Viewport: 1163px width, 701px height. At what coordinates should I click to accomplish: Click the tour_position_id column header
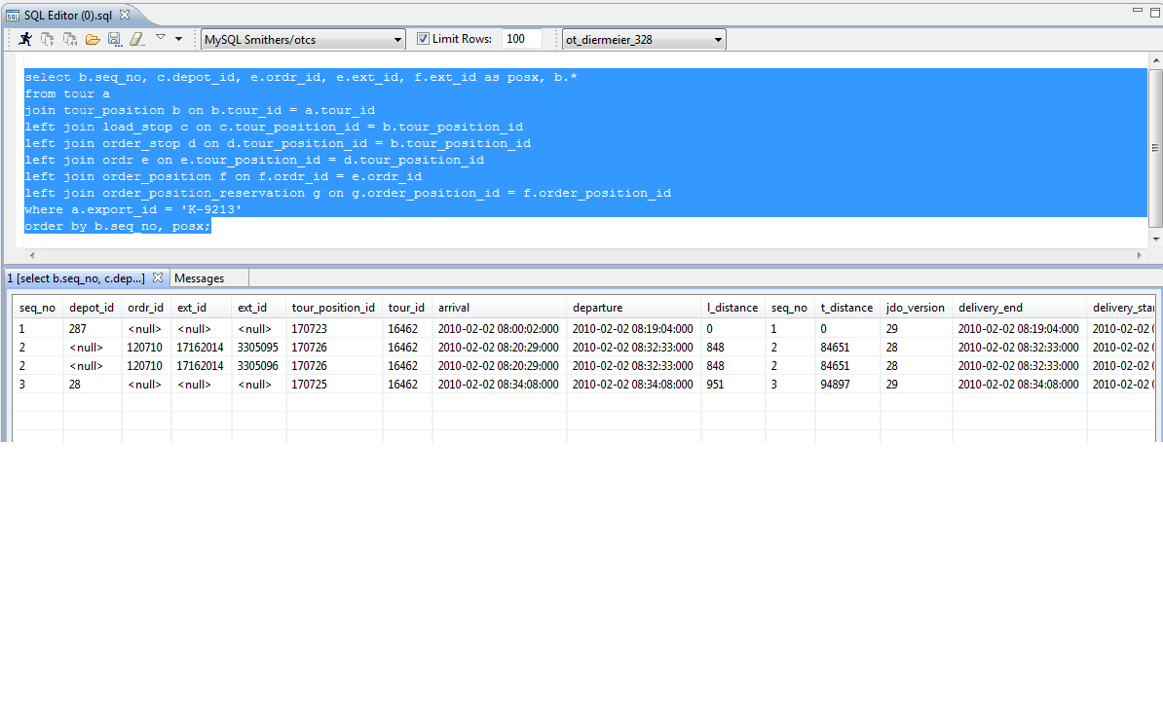click(x=334, y=308)
